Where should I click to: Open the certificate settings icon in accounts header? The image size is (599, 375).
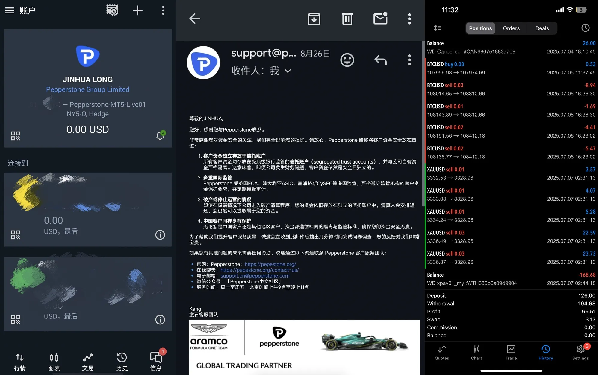coord(112,10)
